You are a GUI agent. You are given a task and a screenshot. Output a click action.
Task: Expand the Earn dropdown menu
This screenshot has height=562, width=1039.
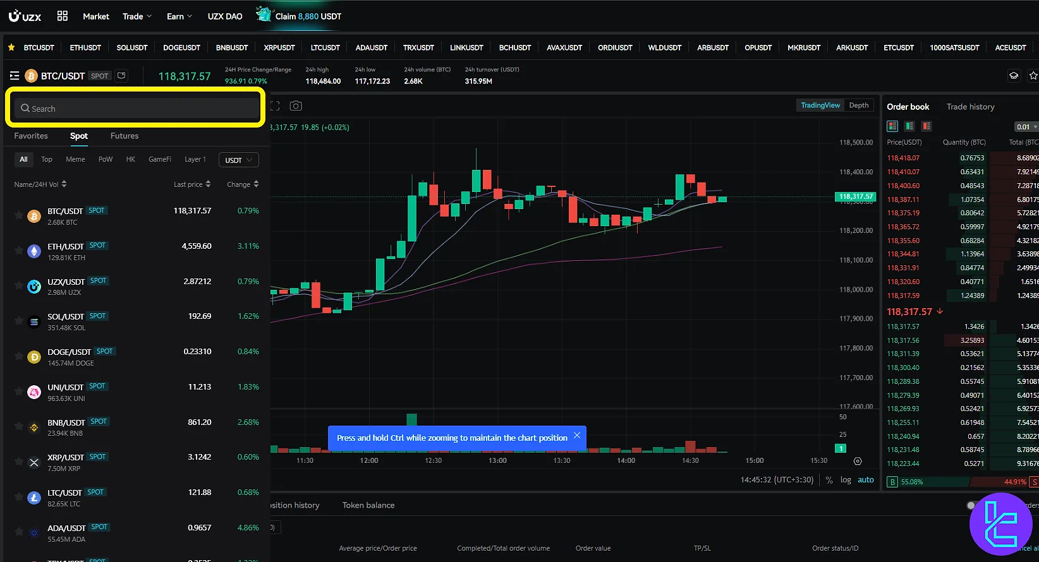tap(179, 16)
